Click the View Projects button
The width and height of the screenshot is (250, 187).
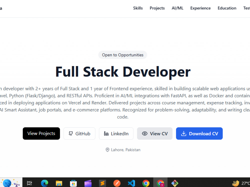click(41, 133)
